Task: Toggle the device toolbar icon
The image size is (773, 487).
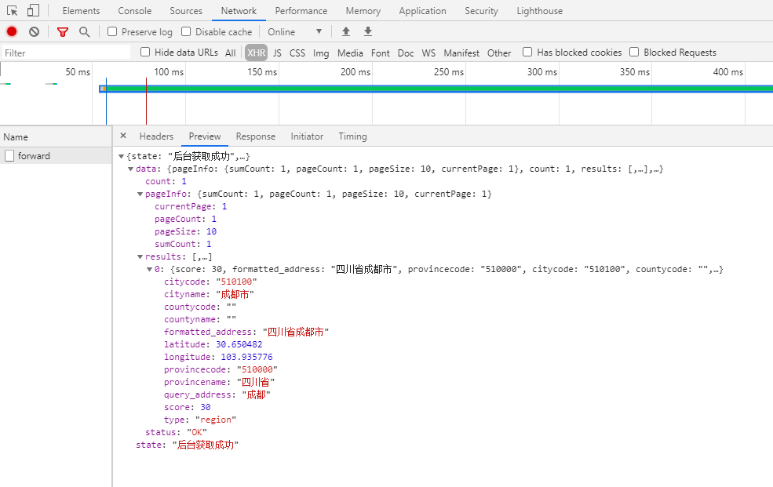Action: [33, 10]
